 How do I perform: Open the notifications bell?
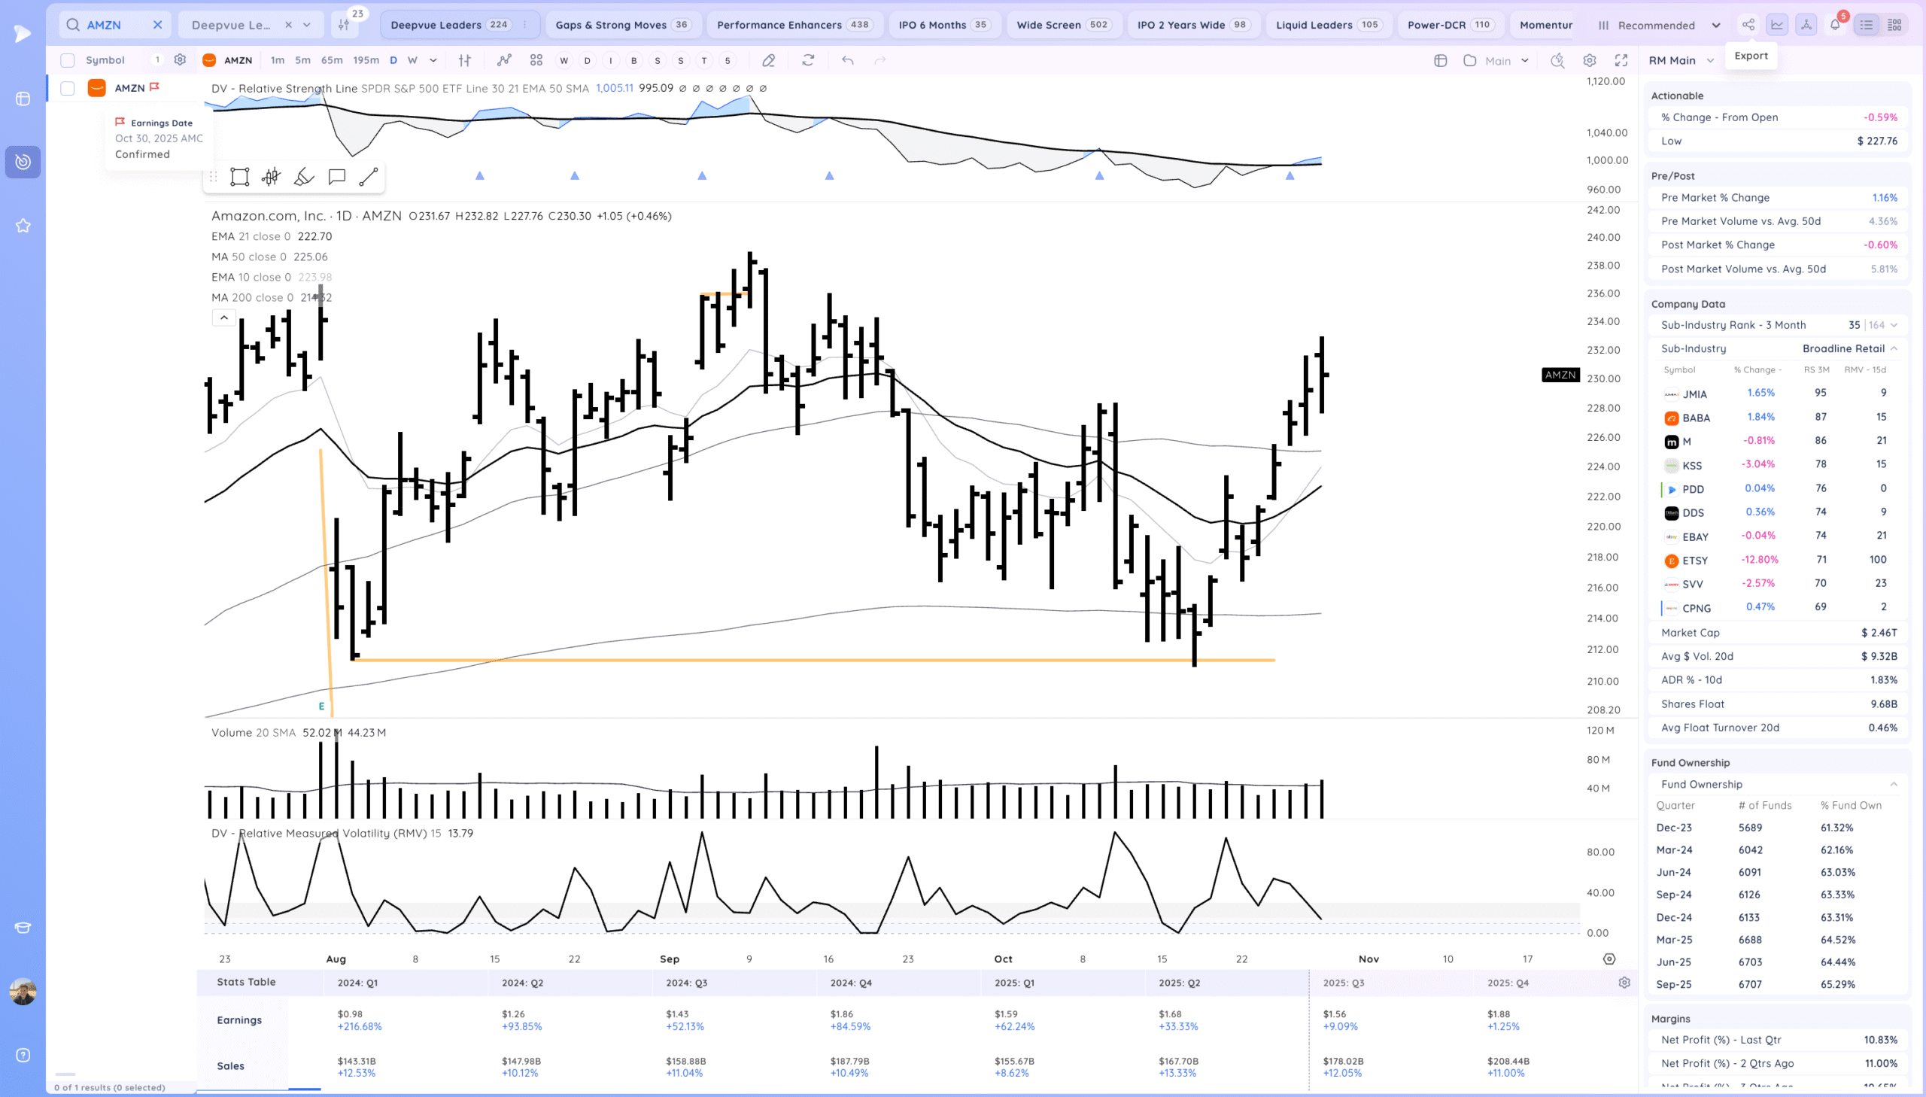[1835, 25]
